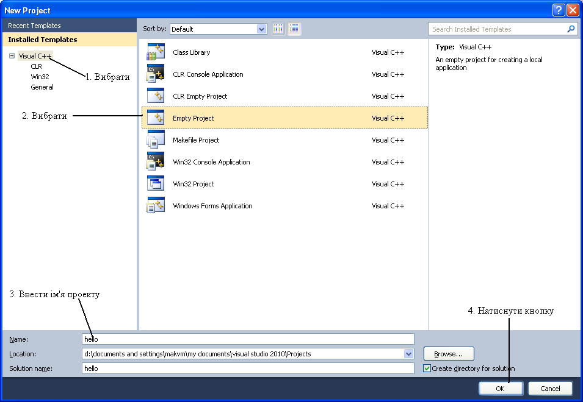Click the OK button

pos(501,388)
